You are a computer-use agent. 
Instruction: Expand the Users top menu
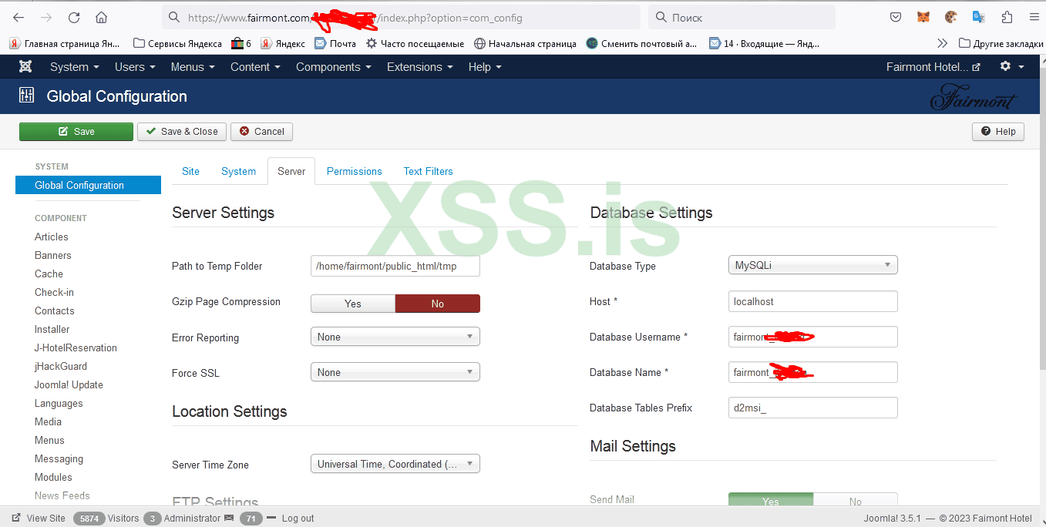135,67
